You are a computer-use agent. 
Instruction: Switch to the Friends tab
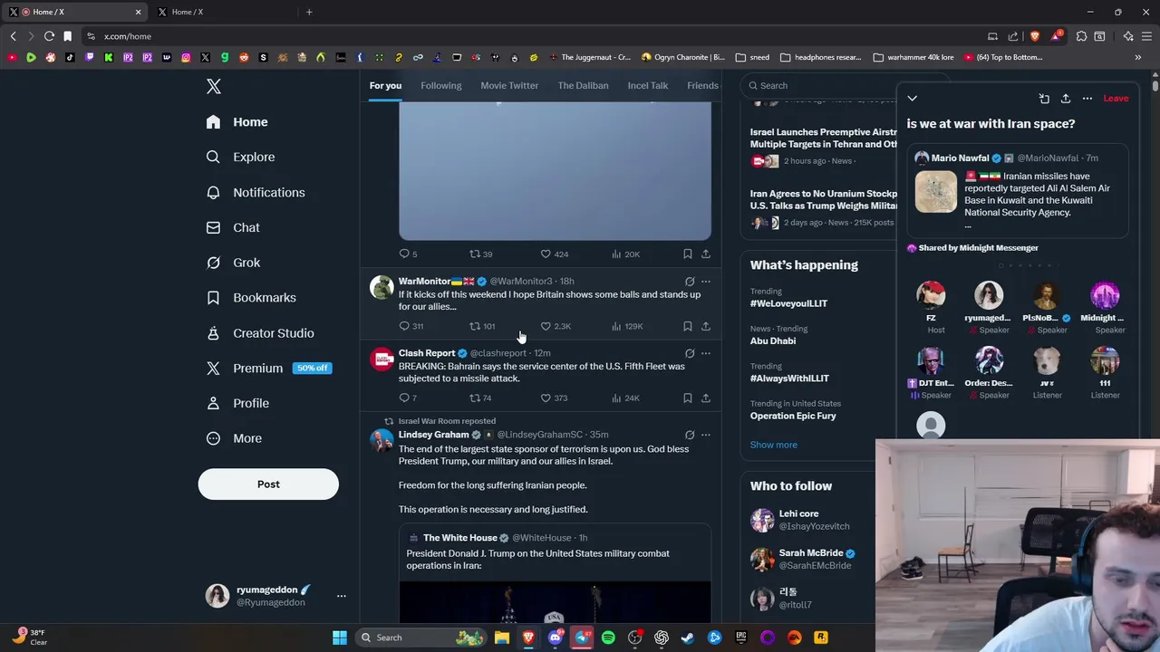click(702, 85)
